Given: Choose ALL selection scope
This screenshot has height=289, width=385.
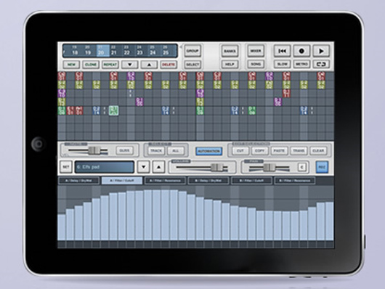Looking at the screenshot, I should point(176,150).
